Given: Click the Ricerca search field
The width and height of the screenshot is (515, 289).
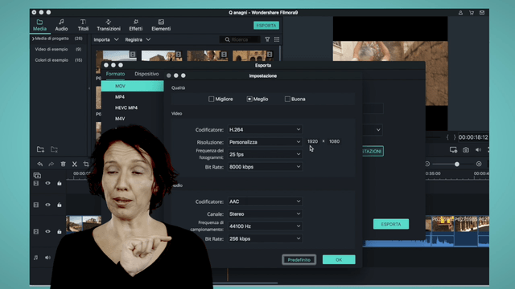Looking at the screenshot, I should (x=240, y=39).
